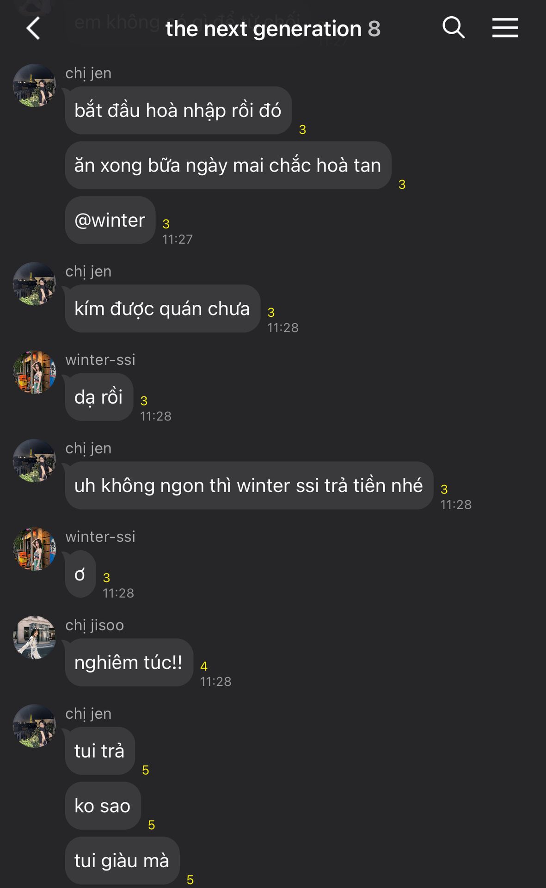Click the "chị jisoo" sender name
Screen dimensions: 546x888
[95, 625]
